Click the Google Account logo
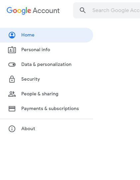 tap(33, 11)
